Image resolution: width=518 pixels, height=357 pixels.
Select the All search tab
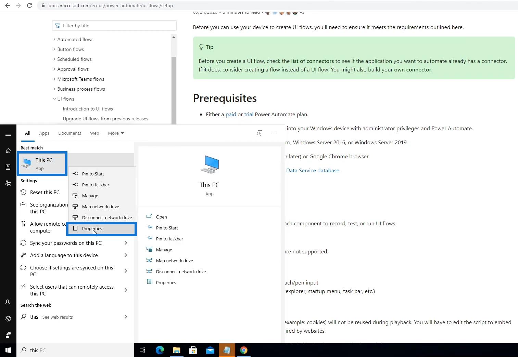pyautogui.click(x=28, y=133)
